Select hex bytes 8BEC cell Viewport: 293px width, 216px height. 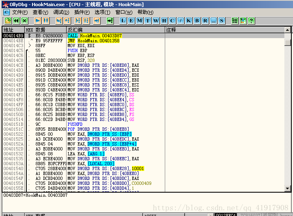click(x=40, y=55)
